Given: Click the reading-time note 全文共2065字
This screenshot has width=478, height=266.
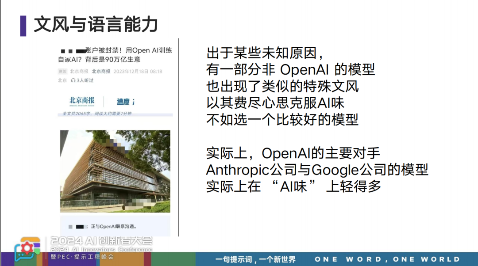Looking at the screenshot, I should pos(97,114).
